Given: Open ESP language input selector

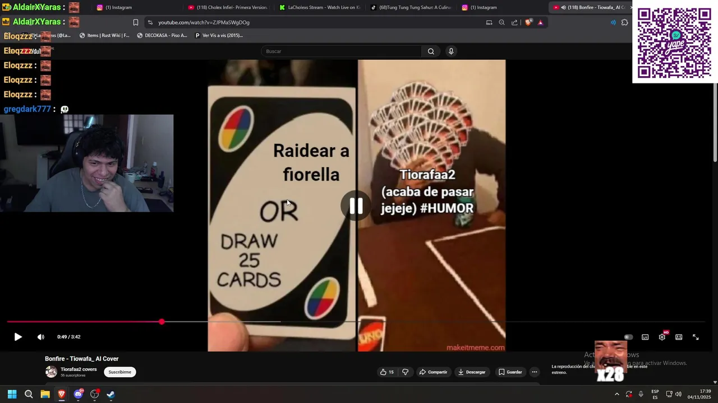Looking at the screenshot, I should 655,394.
